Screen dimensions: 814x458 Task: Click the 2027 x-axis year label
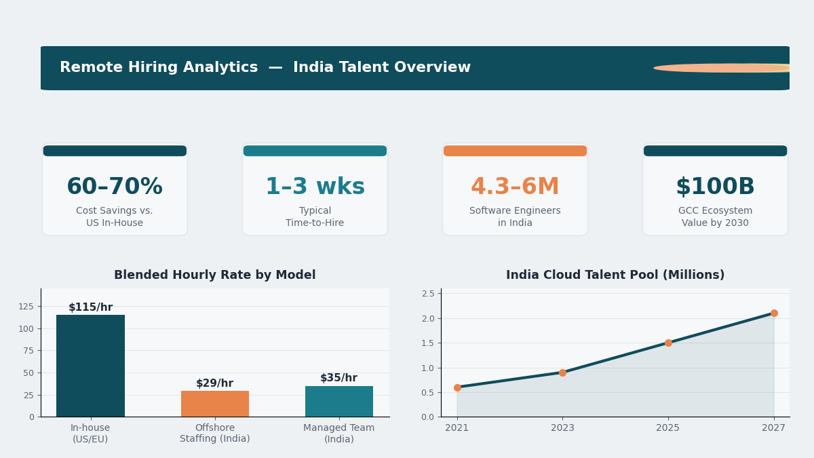pyautogui.click(x=774, y=428)
